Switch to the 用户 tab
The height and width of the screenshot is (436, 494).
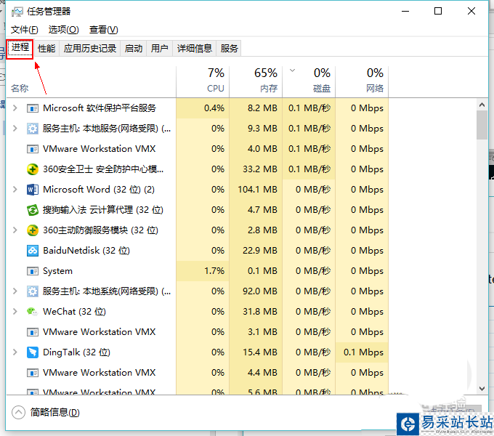pos(159,49)
